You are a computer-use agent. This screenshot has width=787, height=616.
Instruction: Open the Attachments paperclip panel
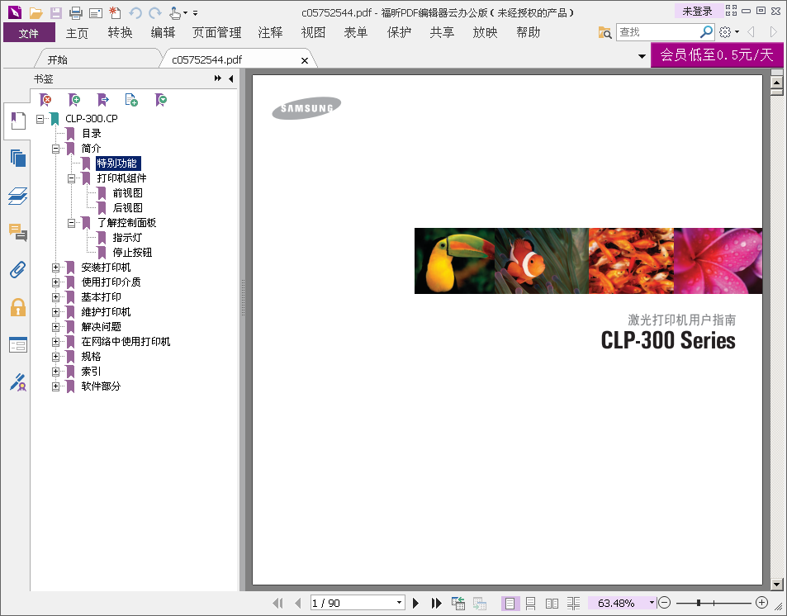[17, 269]
